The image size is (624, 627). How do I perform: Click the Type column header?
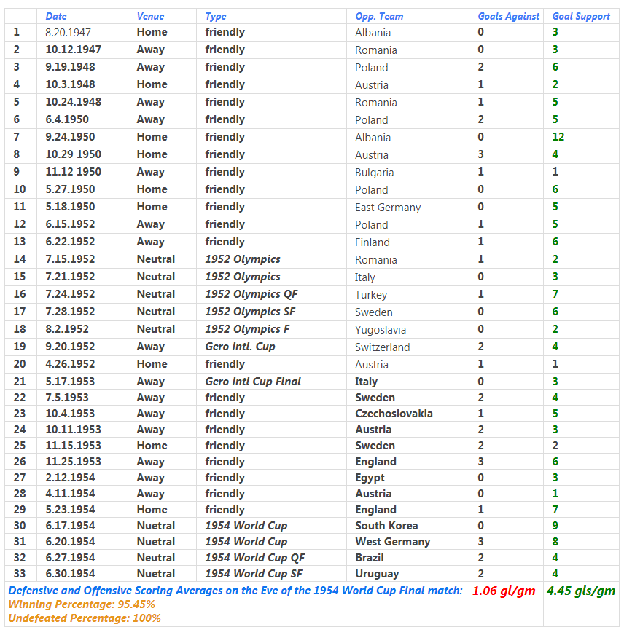pyautogui.click(x=216, y=17)
